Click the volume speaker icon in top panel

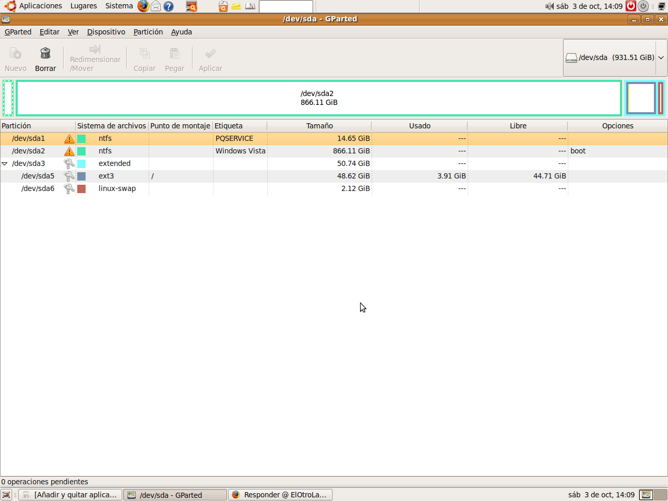click(550, 6)
